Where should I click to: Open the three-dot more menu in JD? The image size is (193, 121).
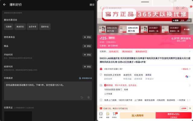click(x=189, y=8)
